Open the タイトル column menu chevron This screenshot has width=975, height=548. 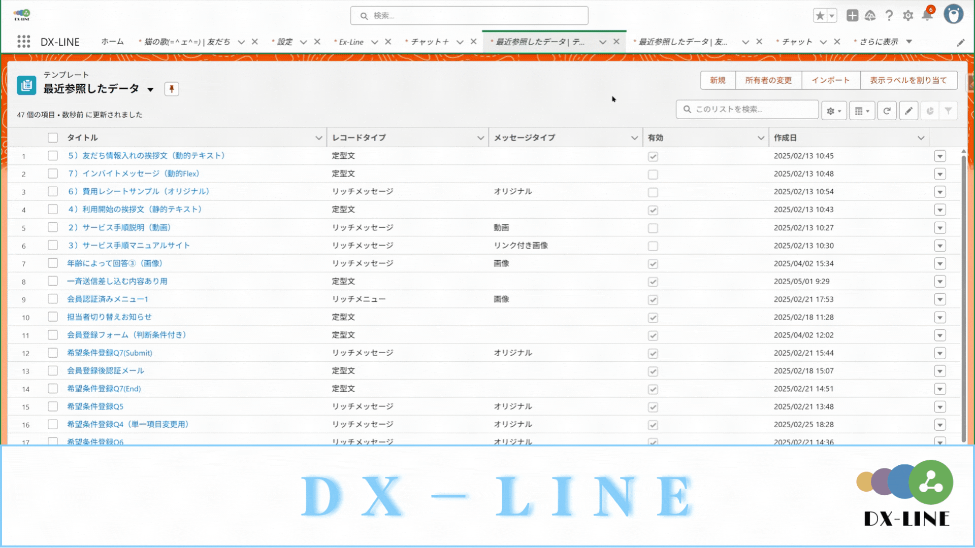(x=318, y=138)
